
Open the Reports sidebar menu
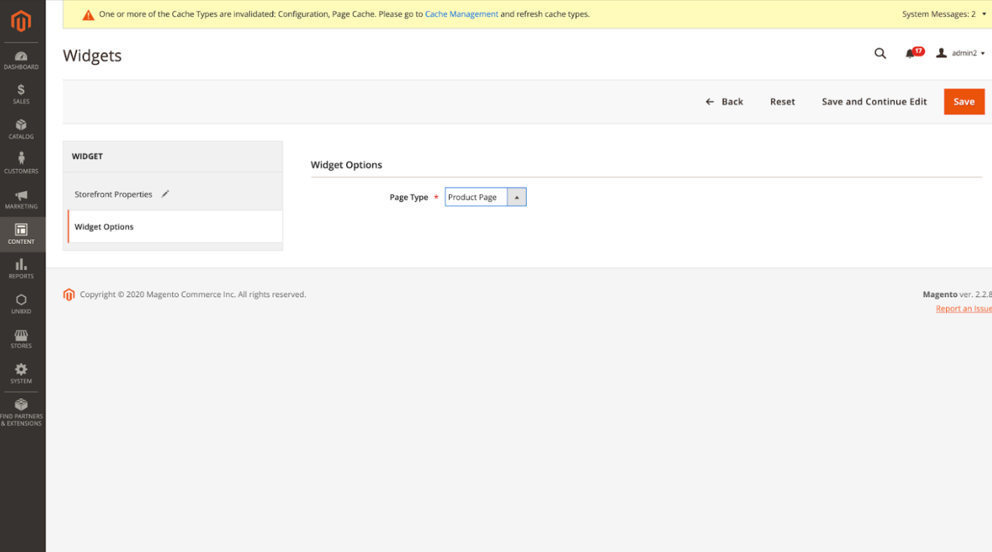[21, 269]
